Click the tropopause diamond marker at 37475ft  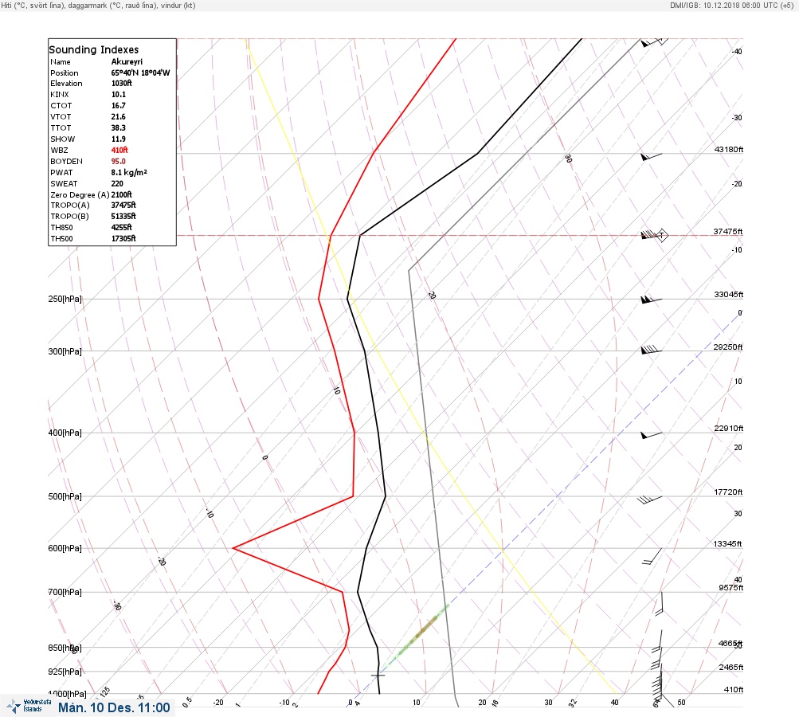pyautogui.click(x=661, y=235)
